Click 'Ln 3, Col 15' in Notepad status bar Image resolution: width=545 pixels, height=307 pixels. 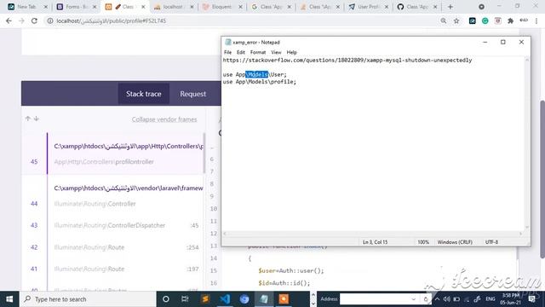point(375,242)
